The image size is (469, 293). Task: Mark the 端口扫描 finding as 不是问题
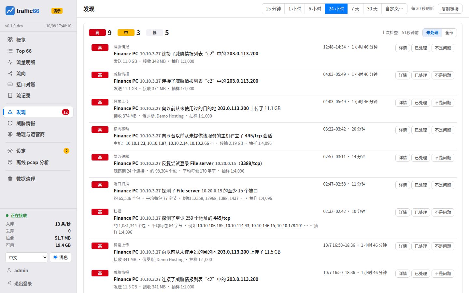[443, 185]
